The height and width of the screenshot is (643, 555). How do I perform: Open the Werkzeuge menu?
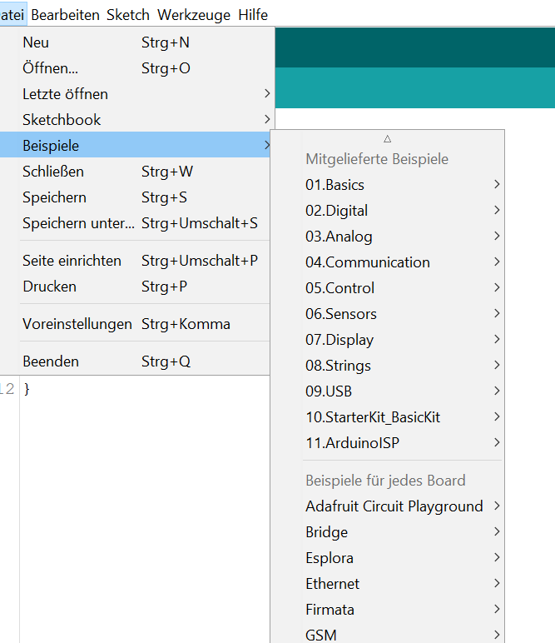194,15
